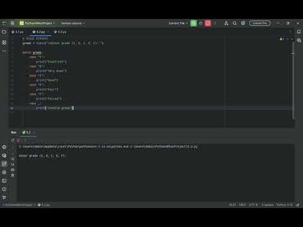This screenshot has height=227, width=303.
Task: Click the green Rerun button in toolbar
Action: click(194, 23)
